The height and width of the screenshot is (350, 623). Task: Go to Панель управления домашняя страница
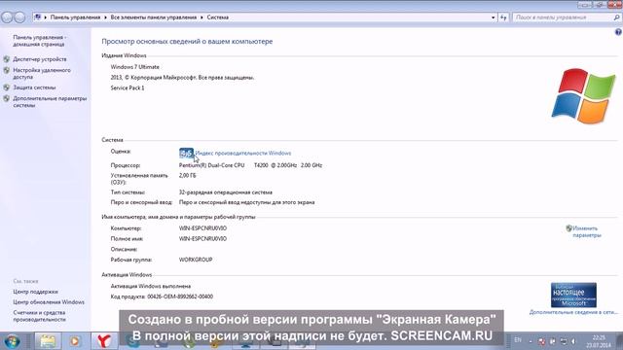[39, 41]
